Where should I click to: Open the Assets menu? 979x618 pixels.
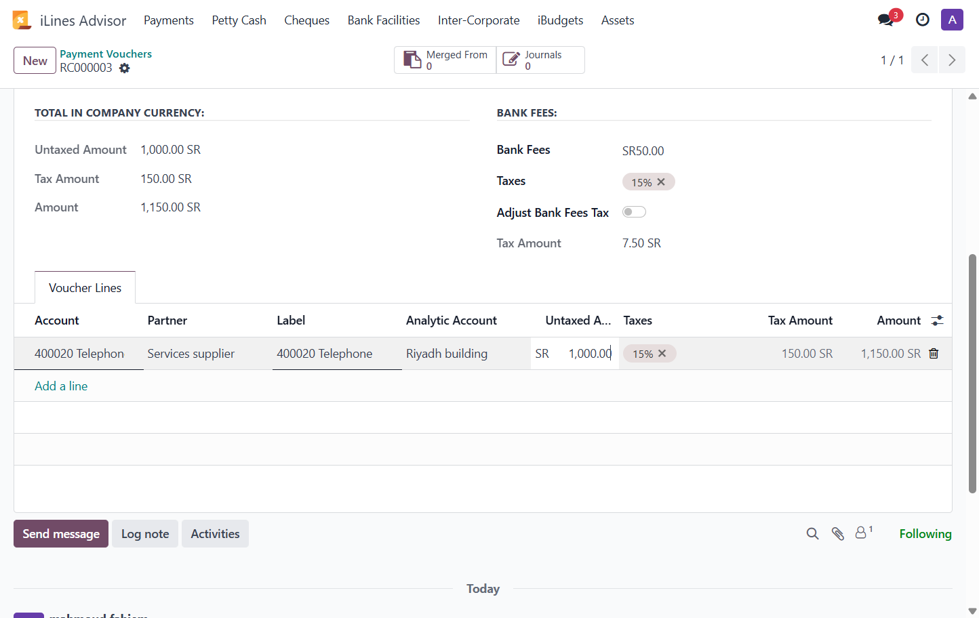(x=618, y=20)
